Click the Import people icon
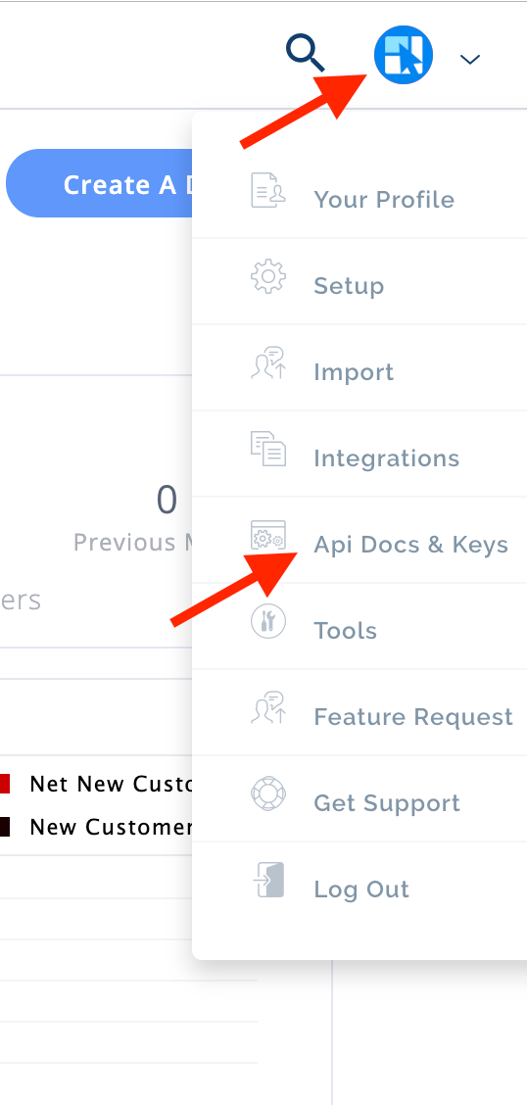This screenshot has height=1105, width=527. [267, 362]
